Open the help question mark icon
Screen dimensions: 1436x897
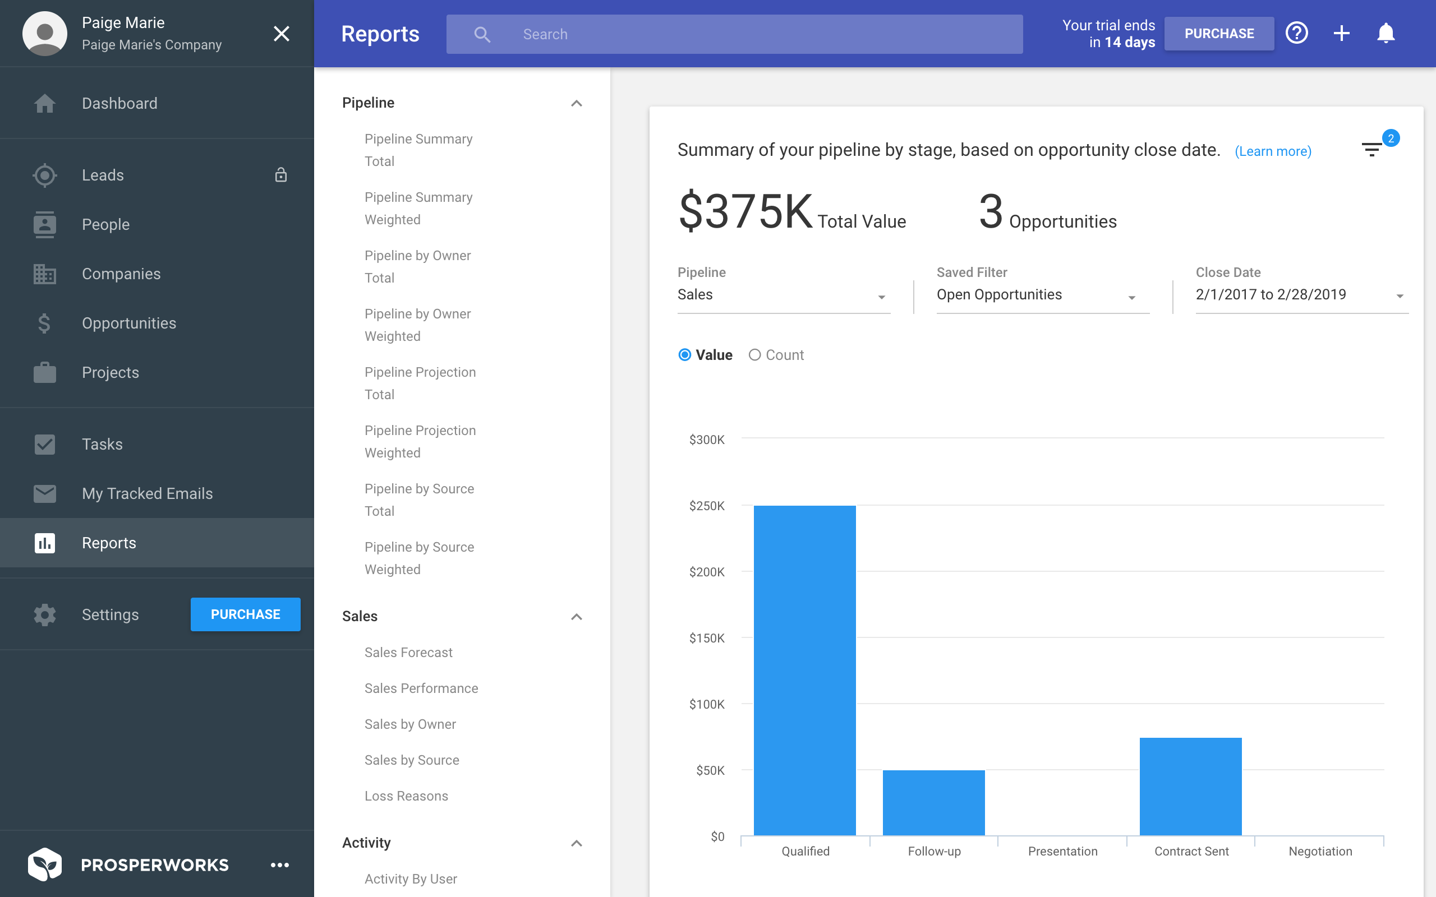(x=1296, y=33)
